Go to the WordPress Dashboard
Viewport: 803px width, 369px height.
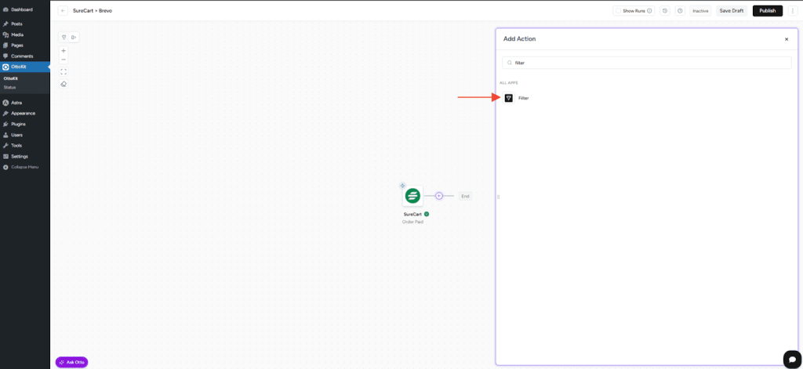[21, 9]
